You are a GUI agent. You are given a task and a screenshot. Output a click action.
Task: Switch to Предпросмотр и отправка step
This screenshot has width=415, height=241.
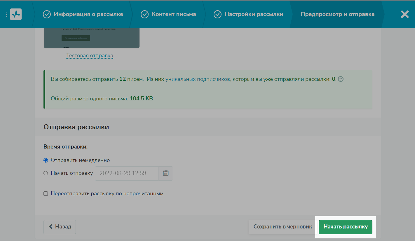click(x=337, y=14)
